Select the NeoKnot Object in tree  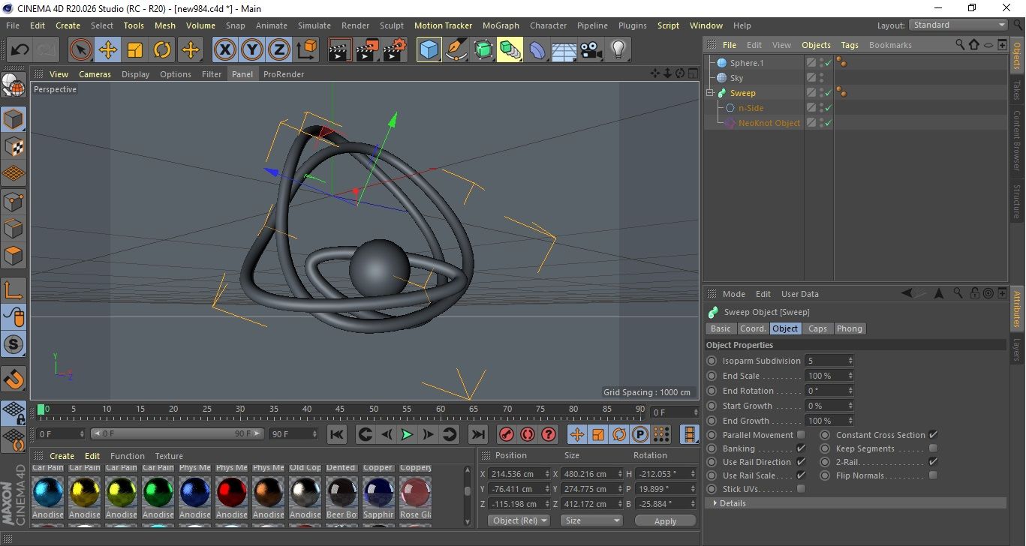[769, 123]
